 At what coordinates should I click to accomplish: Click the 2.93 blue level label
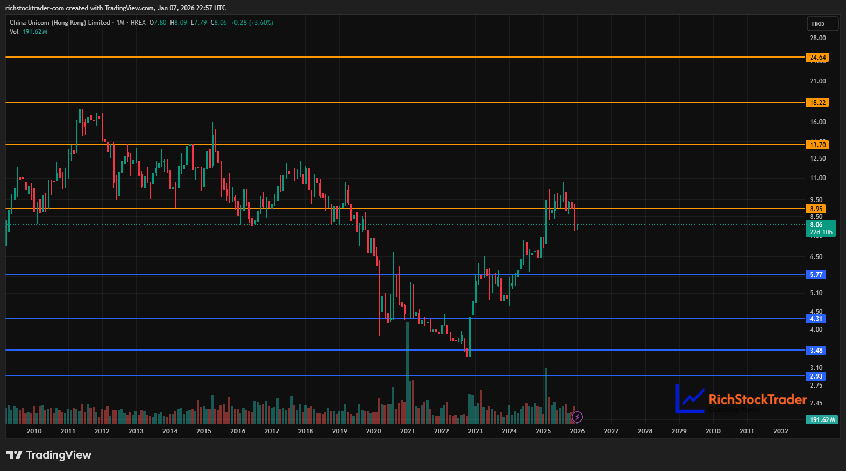click(816, 376)
